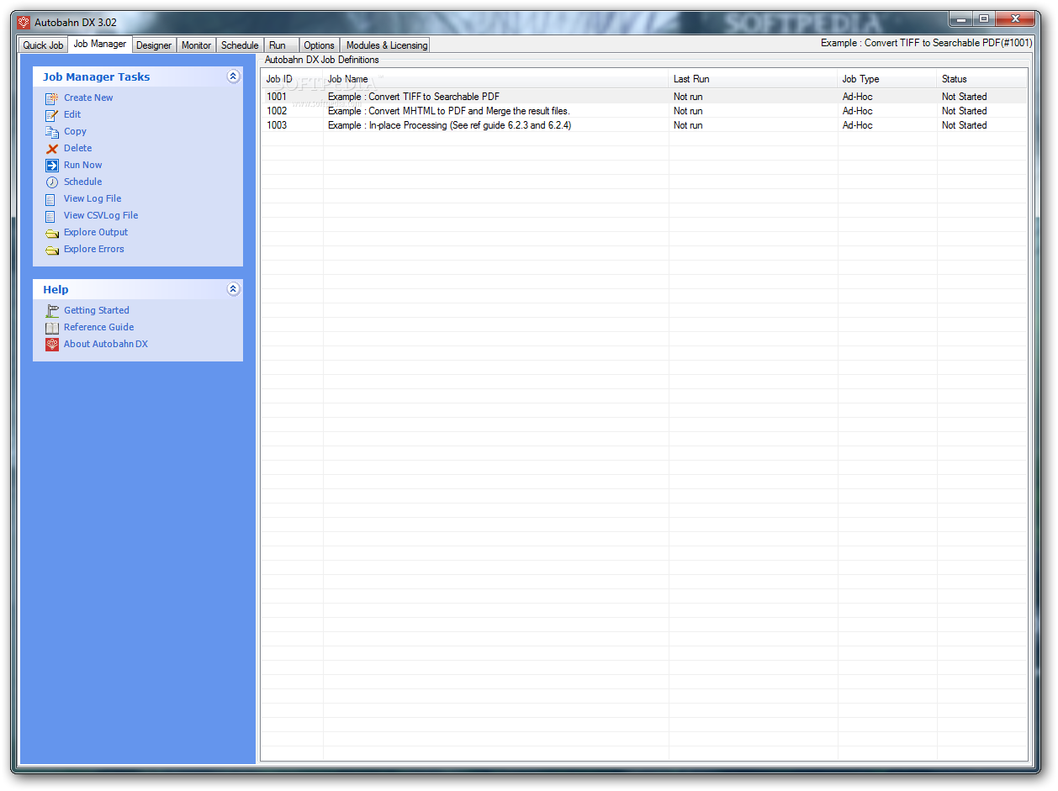This screenshot has width=1058, height=791.
Task: Click the Create New icon
Action: pyautogui.click(x=52, y=98)
